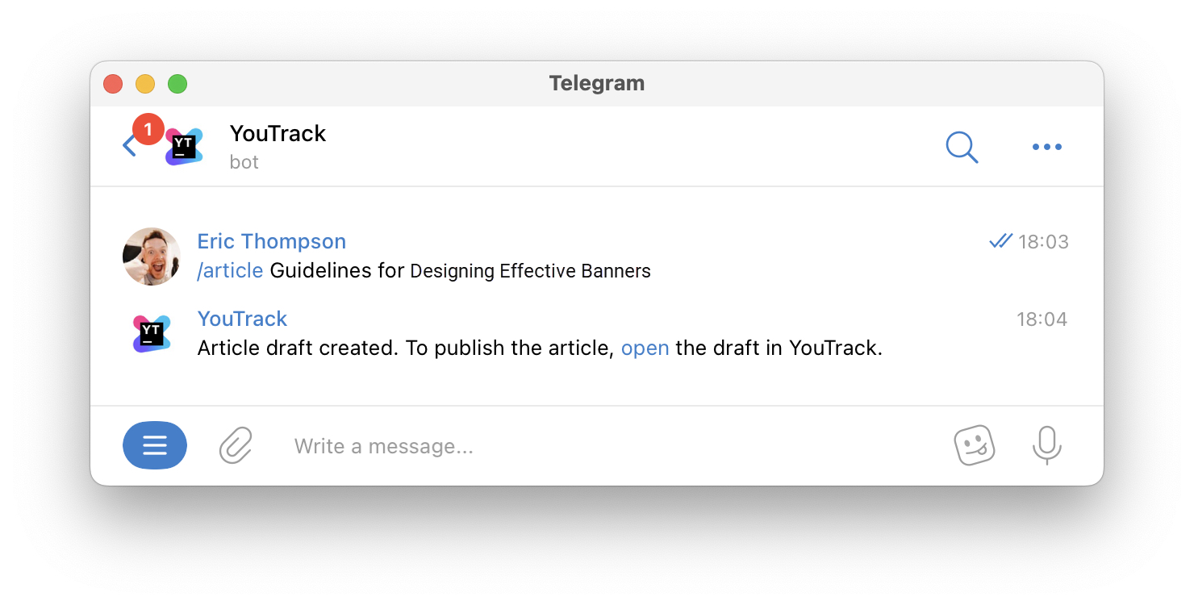Click the YouTrack chat title

tap(278, 133)
